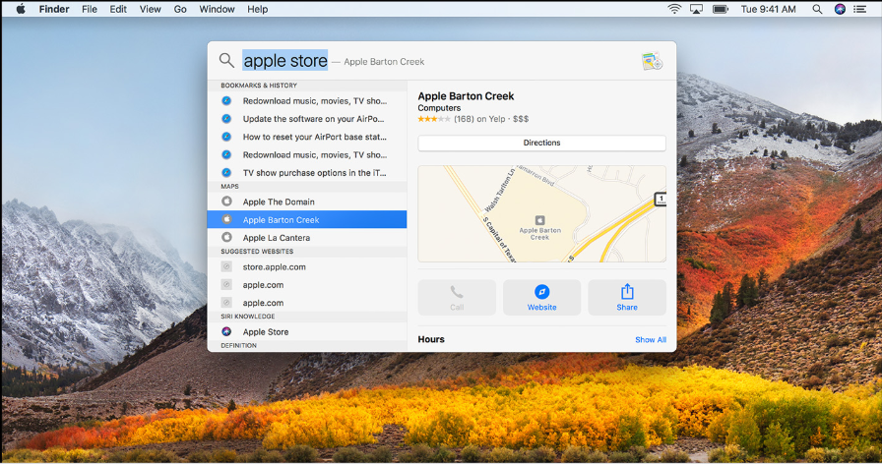The height and width of the screenshot is (464, 882).
Task: Click the Yelp star rating
Action: pyautogui.click(x=434, y=119)
